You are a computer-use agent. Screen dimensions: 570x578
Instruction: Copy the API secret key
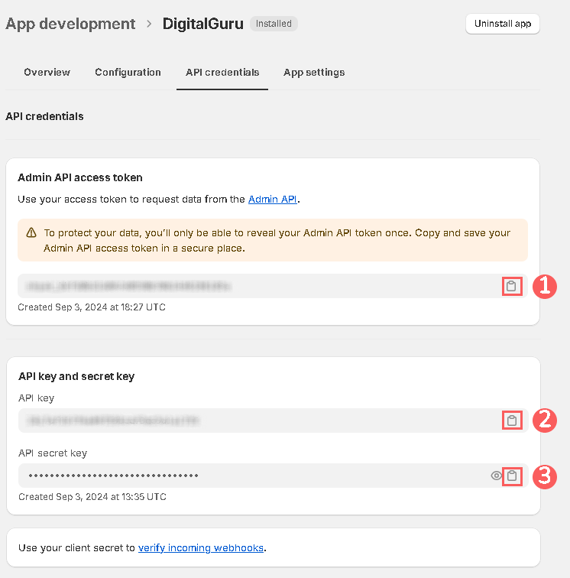tap(512, 476)
